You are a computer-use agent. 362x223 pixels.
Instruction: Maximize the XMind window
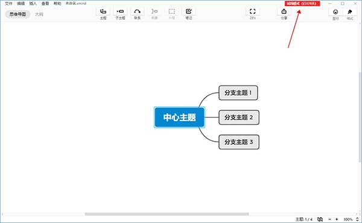point(343,4)
